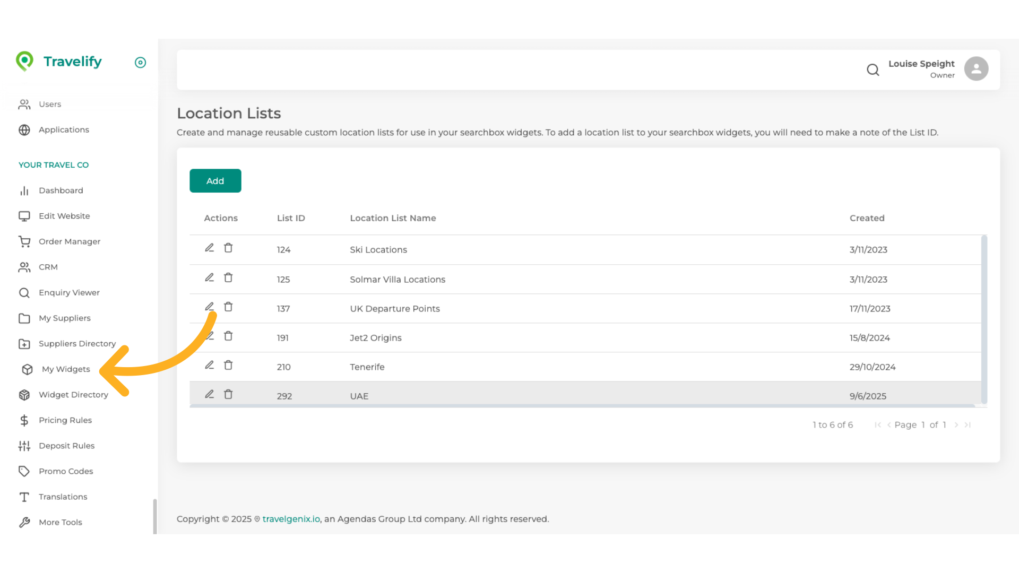Click the edit pencil for Ski Locations
Viewport: 1019px width, 573px height.
[209, 248]
